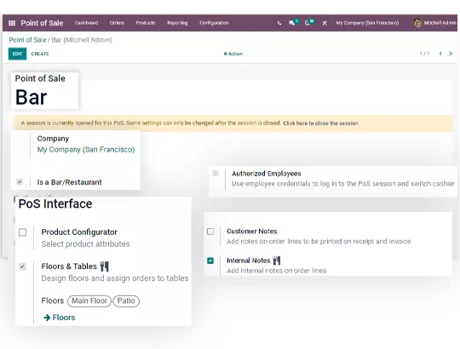460x349 pixels.
Task: Open the Reporting menu
Action: (x=177, y=23)
